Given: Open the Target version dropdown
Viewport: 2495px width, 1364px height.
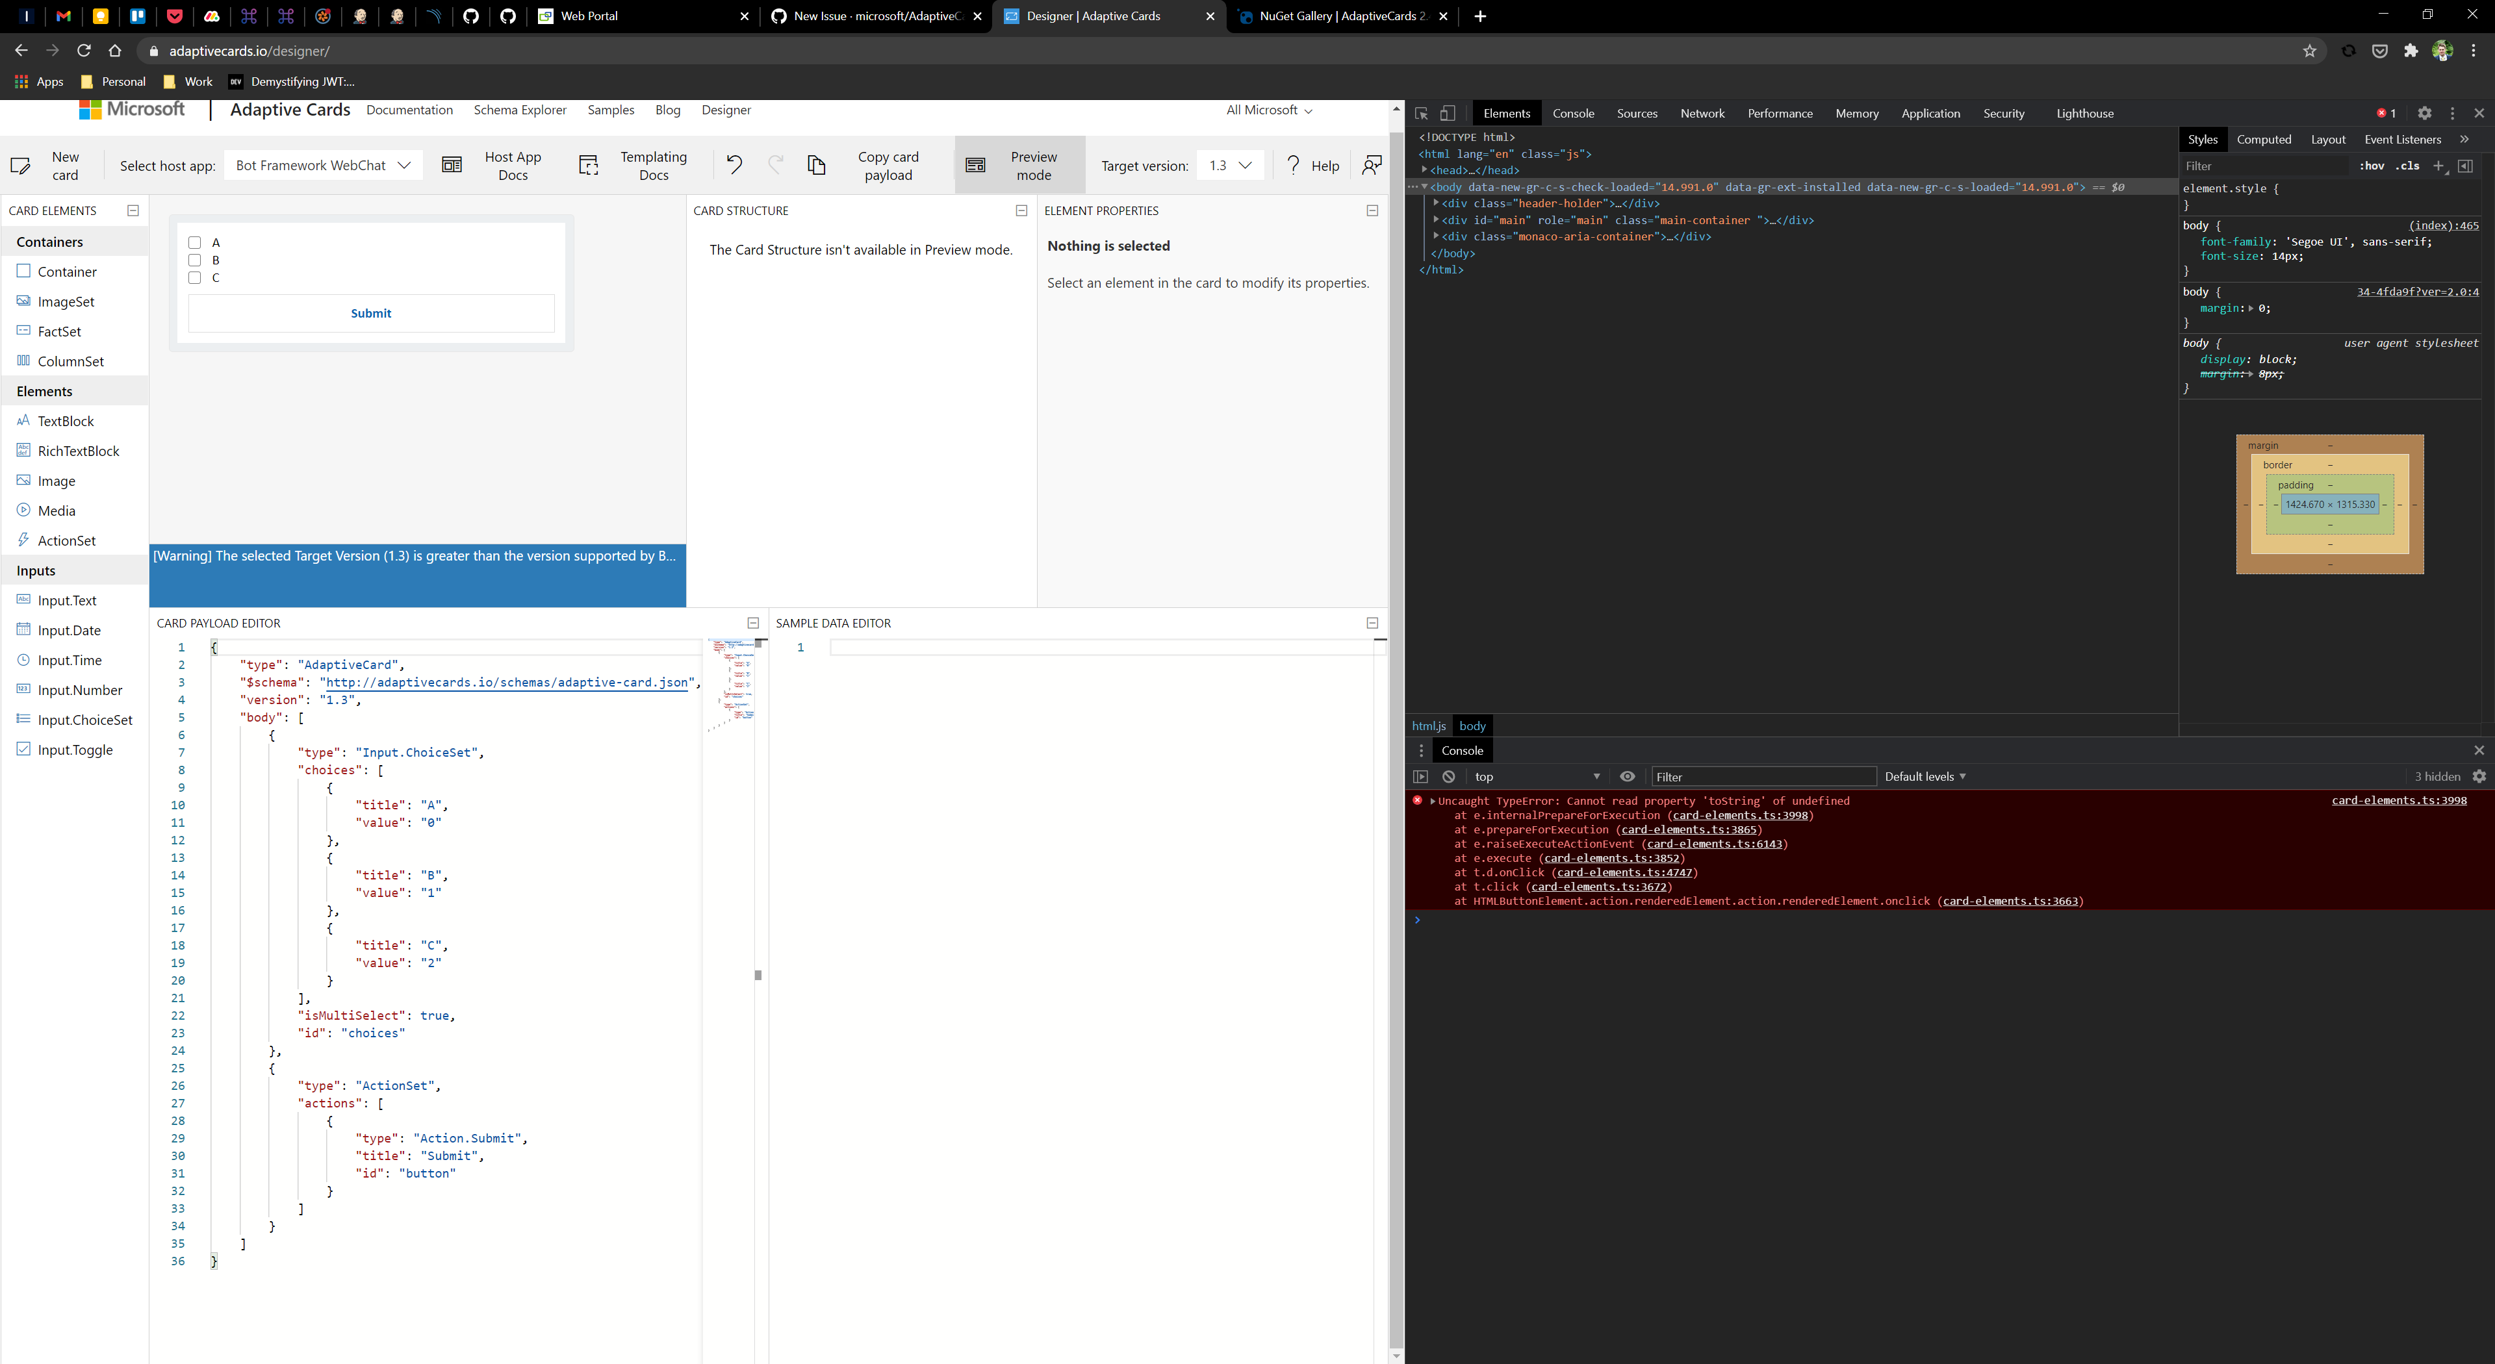Looking at the screenshot, I should point(1229,164).
